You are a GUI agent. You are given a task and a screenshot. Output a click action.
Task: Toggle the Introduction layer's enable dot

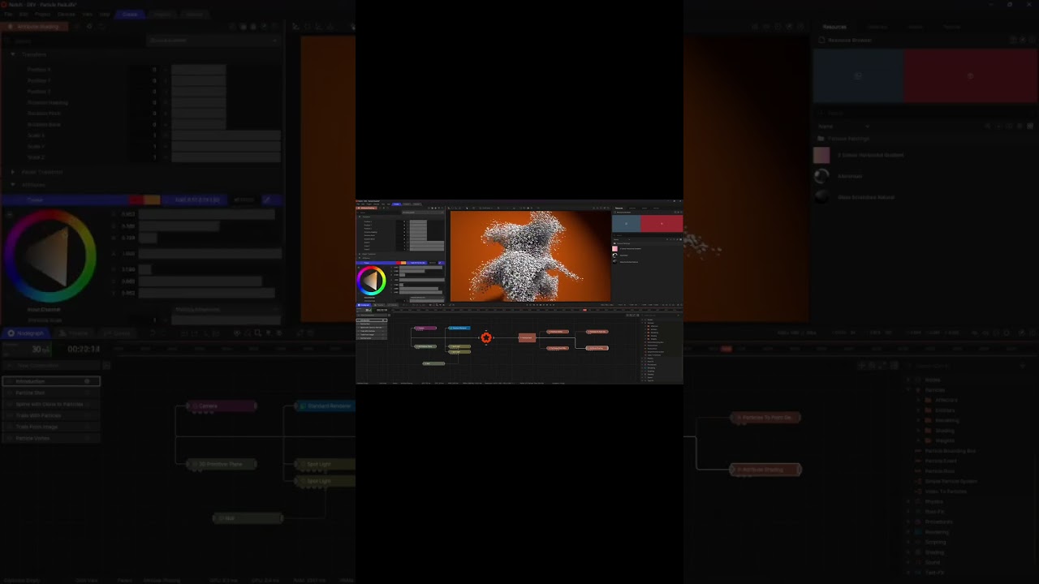pyautogui.click(x=88, y=381)
